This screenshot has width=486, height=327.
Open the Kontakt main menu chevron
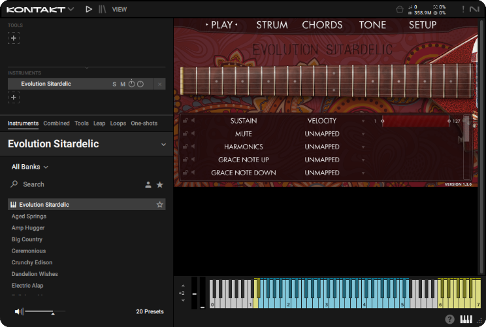[71, 9]
